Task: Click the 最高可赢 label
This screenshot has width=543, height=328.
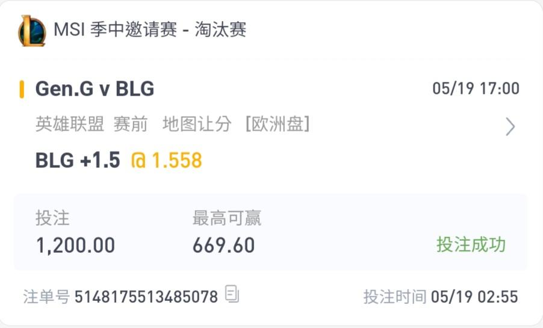Action: coord(227,218)
